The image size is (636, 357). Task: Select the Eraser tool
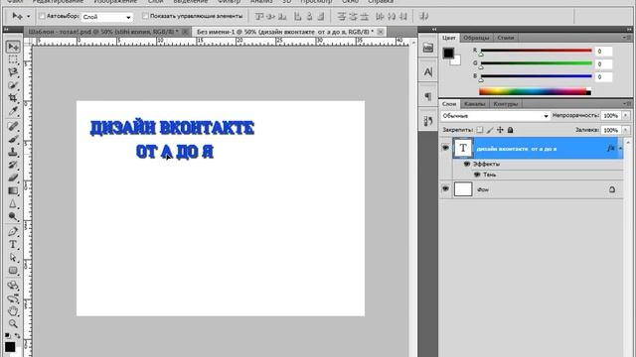pos(13,178)
